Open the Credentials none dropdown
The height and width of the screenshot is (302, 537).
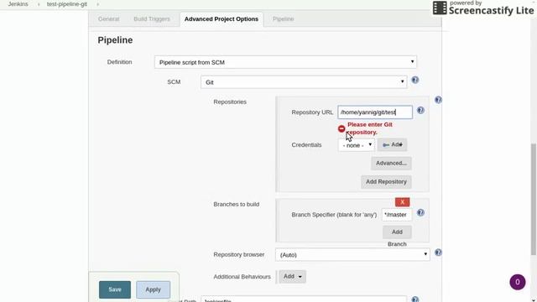[356, 145]
